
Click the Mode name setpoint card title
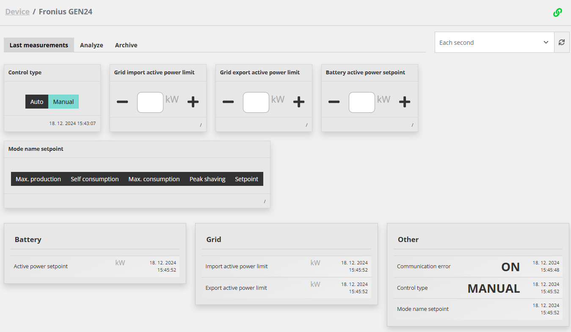click(x=36, y=149)
